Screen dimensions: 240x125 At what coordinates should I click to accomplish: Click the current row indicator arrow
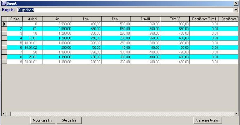click(x=4, y=24)
